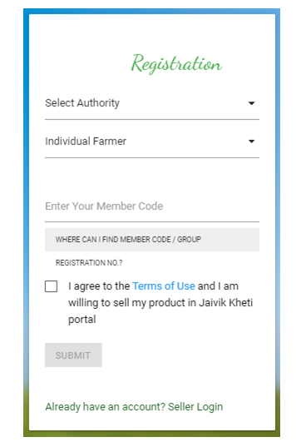Click the SUBMIT button
Viewport: 306px width, 442px height.
coord(73,355)
